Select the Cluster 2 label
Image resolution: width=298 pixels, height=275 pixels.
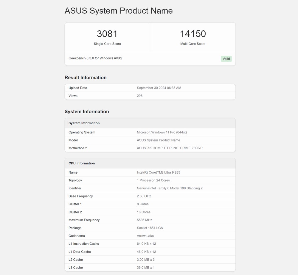click(x=75, y=212)
